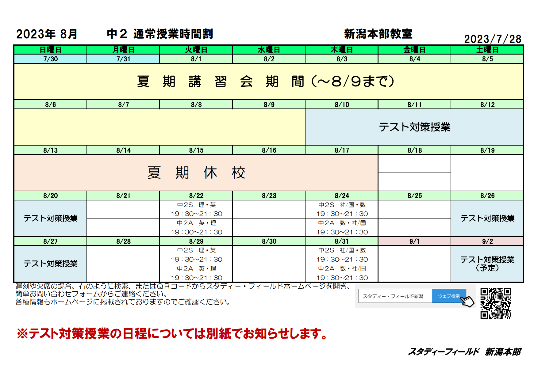Click the 8/28 date cell
This screenshot has height=380, width=538.
[x=123, y=241]
